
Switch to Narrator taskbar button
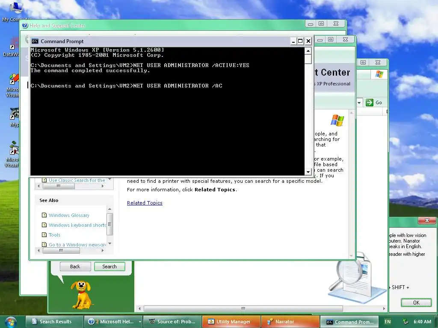(290, 322)
